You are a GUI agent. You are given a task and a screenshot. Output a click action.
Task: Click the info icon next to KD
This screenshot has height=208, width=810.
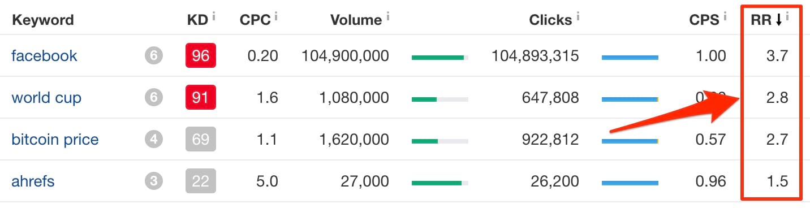point(214,16)
